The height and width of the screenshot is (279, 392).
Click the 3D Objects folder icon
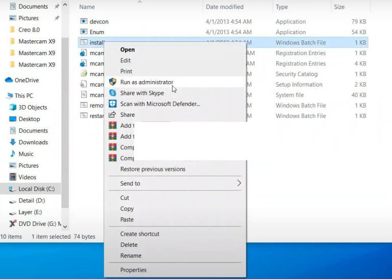coord(13,108)
